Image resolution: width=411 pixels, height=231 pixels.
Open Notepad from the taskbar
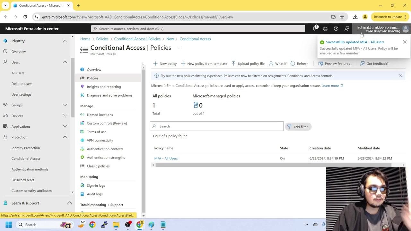pos(163,225)
